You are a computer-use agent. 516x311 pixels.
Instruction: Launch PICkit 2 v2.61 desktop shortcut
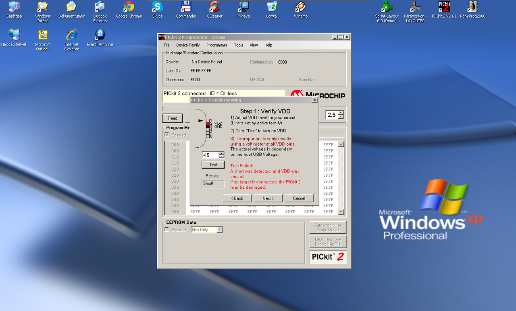point(444,10)
